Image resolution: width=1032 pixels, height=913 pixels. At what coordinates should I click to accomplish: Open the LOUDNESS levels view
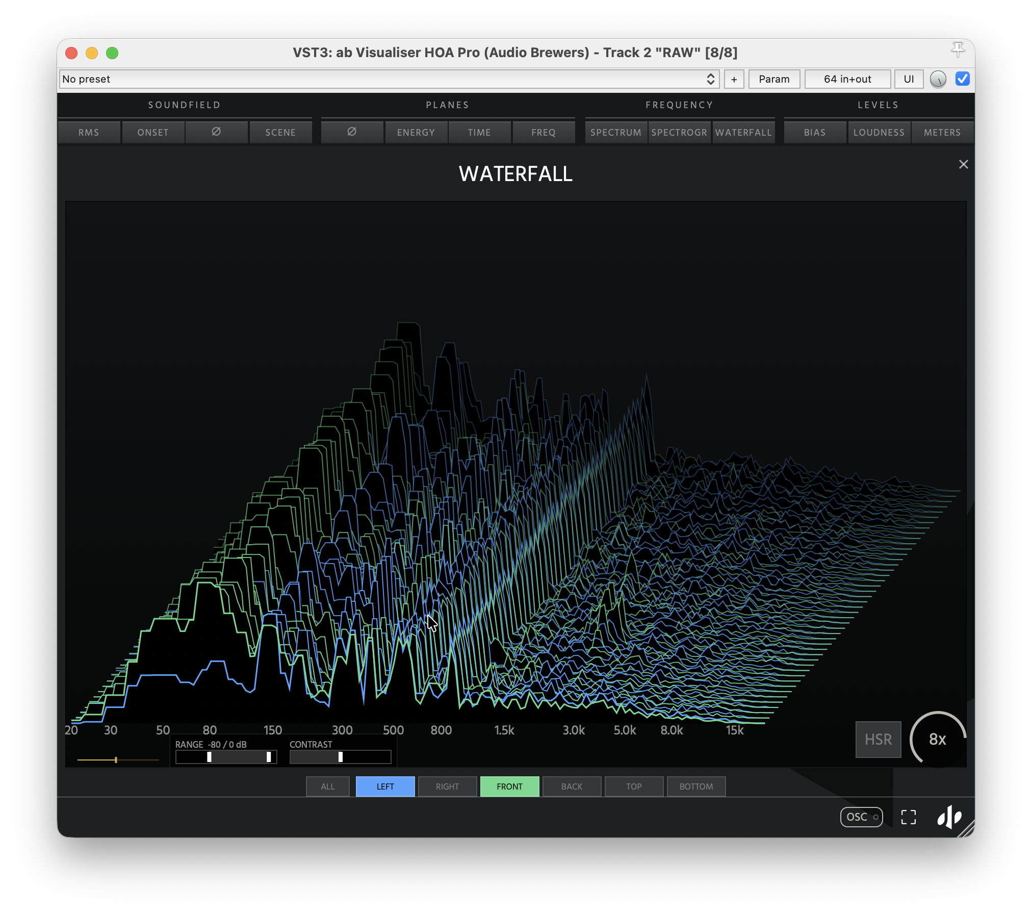point(879,132)
